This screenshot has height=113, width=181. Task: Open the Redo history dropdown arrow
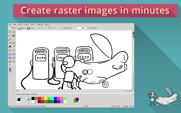tap(58, 28)
